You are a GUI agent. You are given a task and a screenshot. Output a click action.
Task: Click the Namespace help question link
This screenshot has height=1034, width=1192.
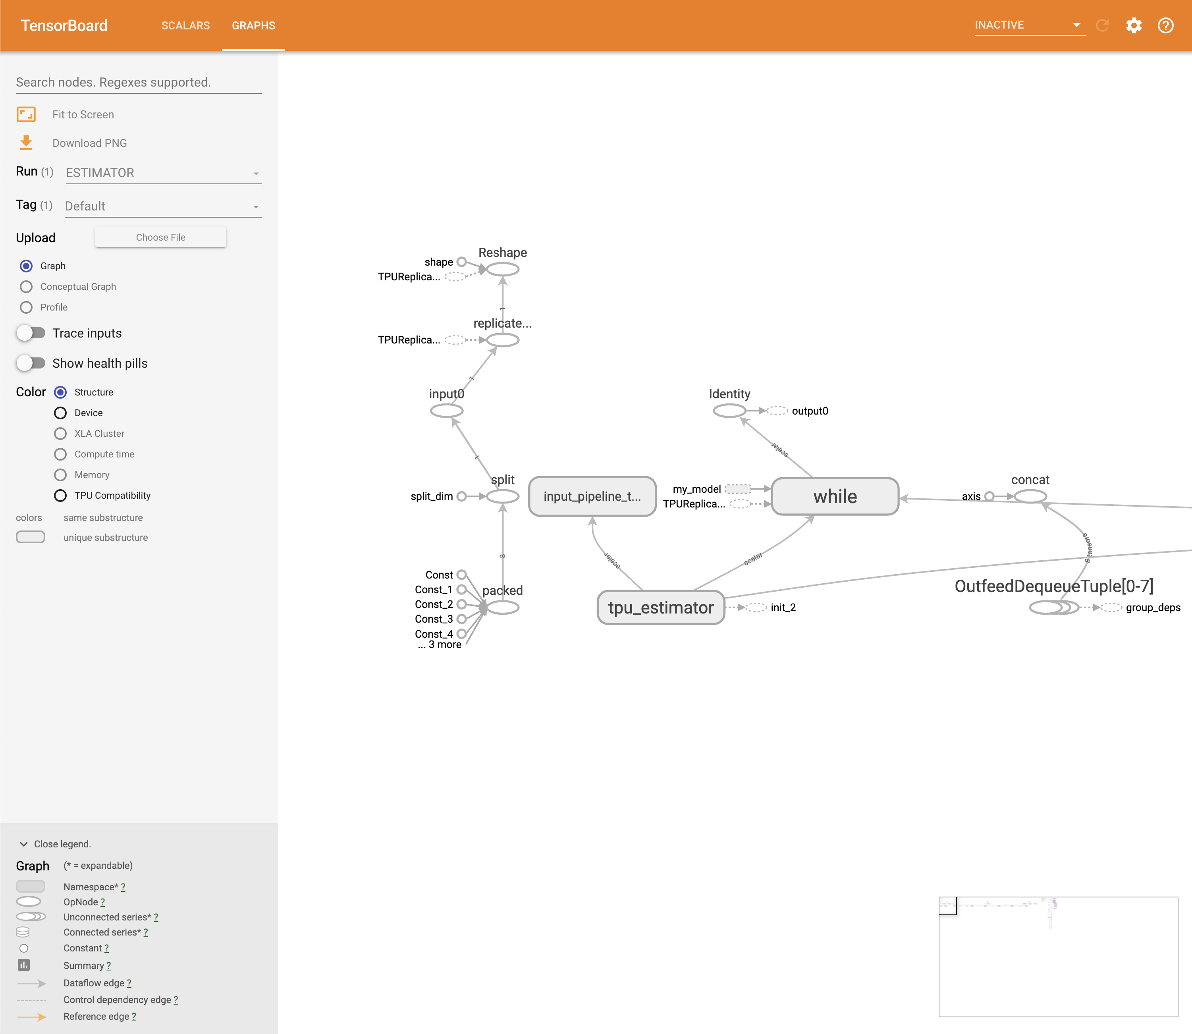tap(123, 887)
